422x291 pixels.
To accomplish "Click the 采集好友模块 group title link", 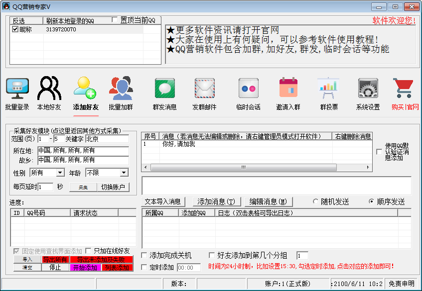I will coord(67,131).
